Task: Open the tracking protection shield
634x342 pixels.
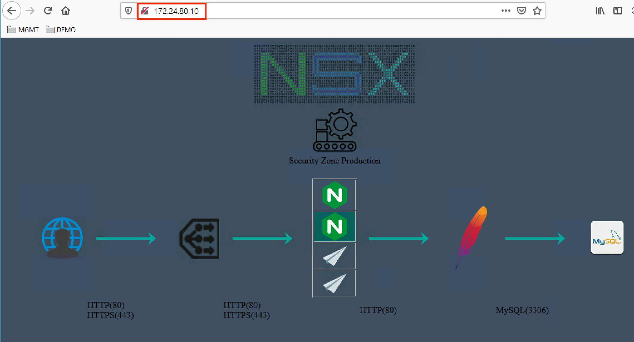Action: [x=128, y=11]
